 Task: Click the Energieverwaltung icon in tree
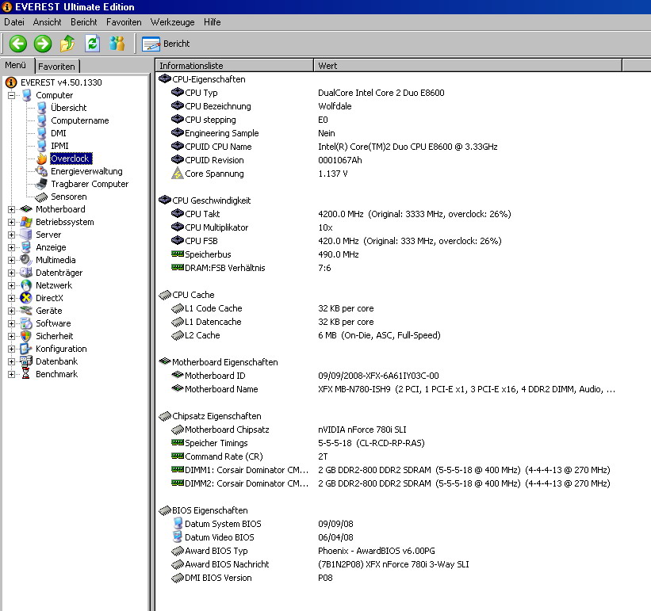pos(41,171)
